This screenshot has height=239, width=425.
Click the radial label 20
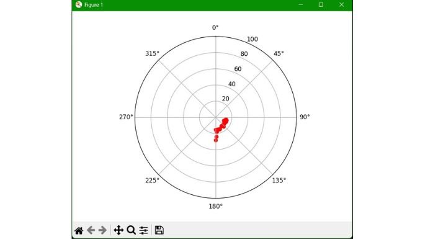(x=225, y=99)
